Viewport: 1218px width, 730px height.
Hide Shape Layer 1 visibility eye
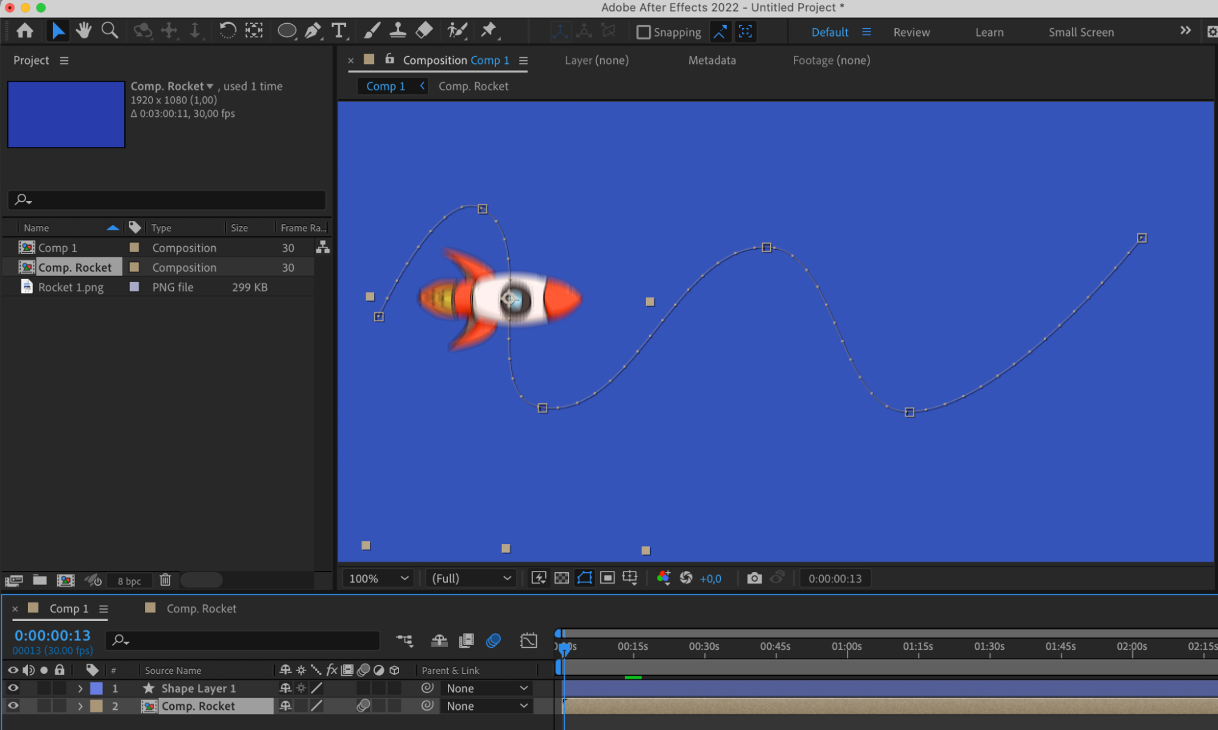[13, 687]
